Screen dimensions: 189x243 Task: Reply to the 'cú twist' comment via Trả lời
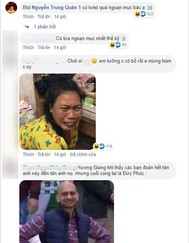point(44,17)
